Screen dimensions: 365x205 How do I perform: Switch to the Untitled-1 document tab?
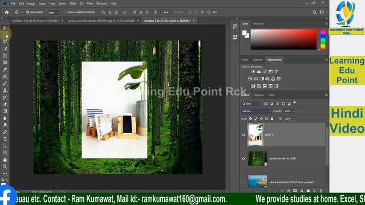point(35,20)
